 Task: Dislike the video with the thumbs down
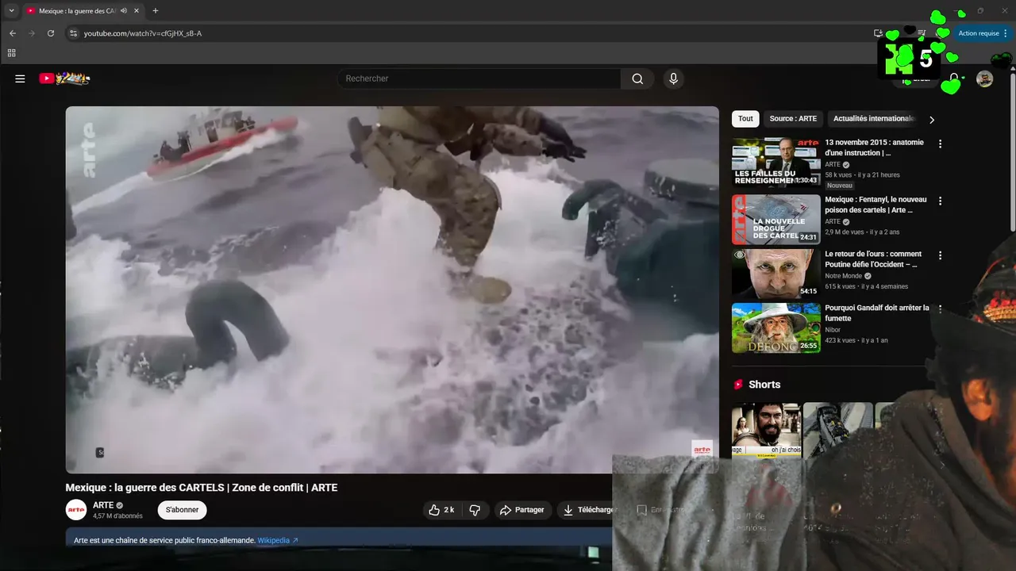475,510
